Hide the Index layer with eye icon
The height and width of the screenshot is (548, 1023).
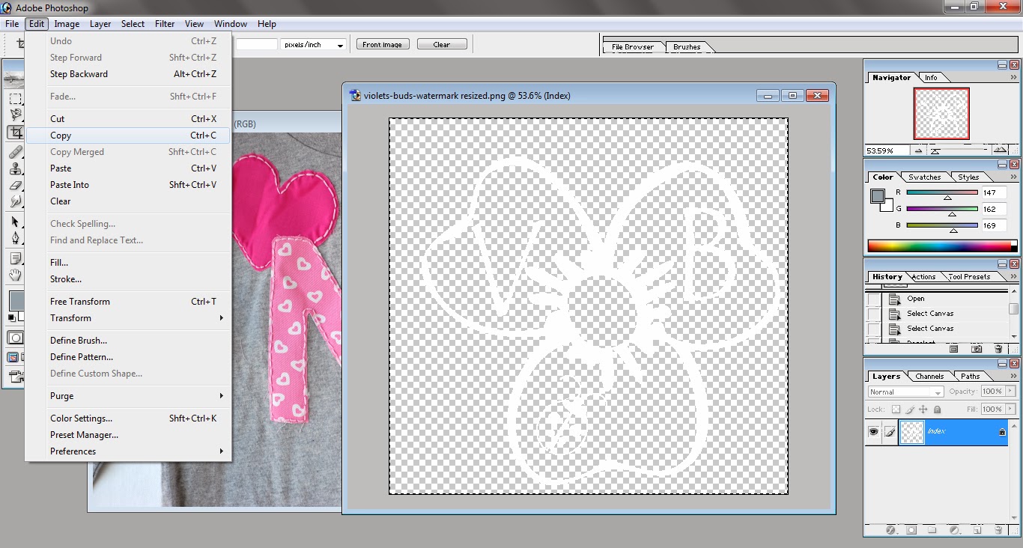coord(872,432)
